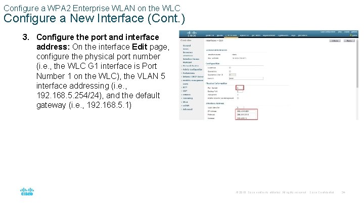Click the Cisco logo at slide bottom-left
364x205 pixels.
point(27,192)
